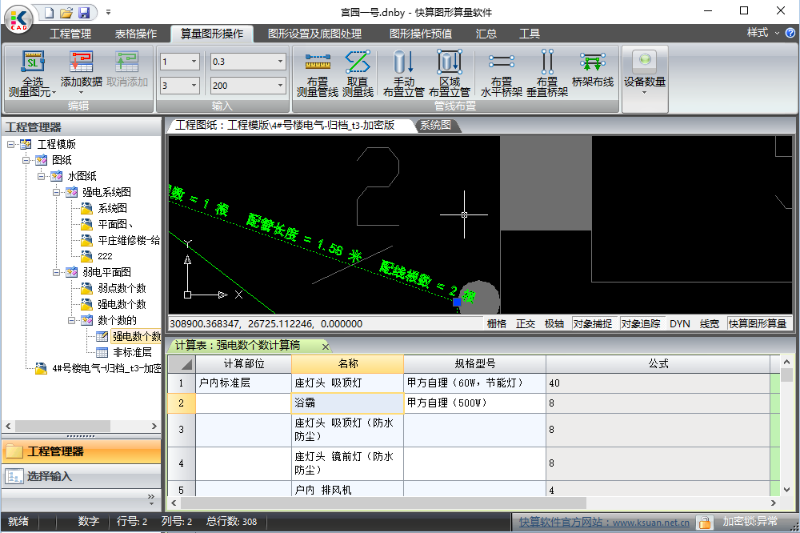Toggle 正交 ortho mode
This screenshot has width=800, height=533.
526,324
